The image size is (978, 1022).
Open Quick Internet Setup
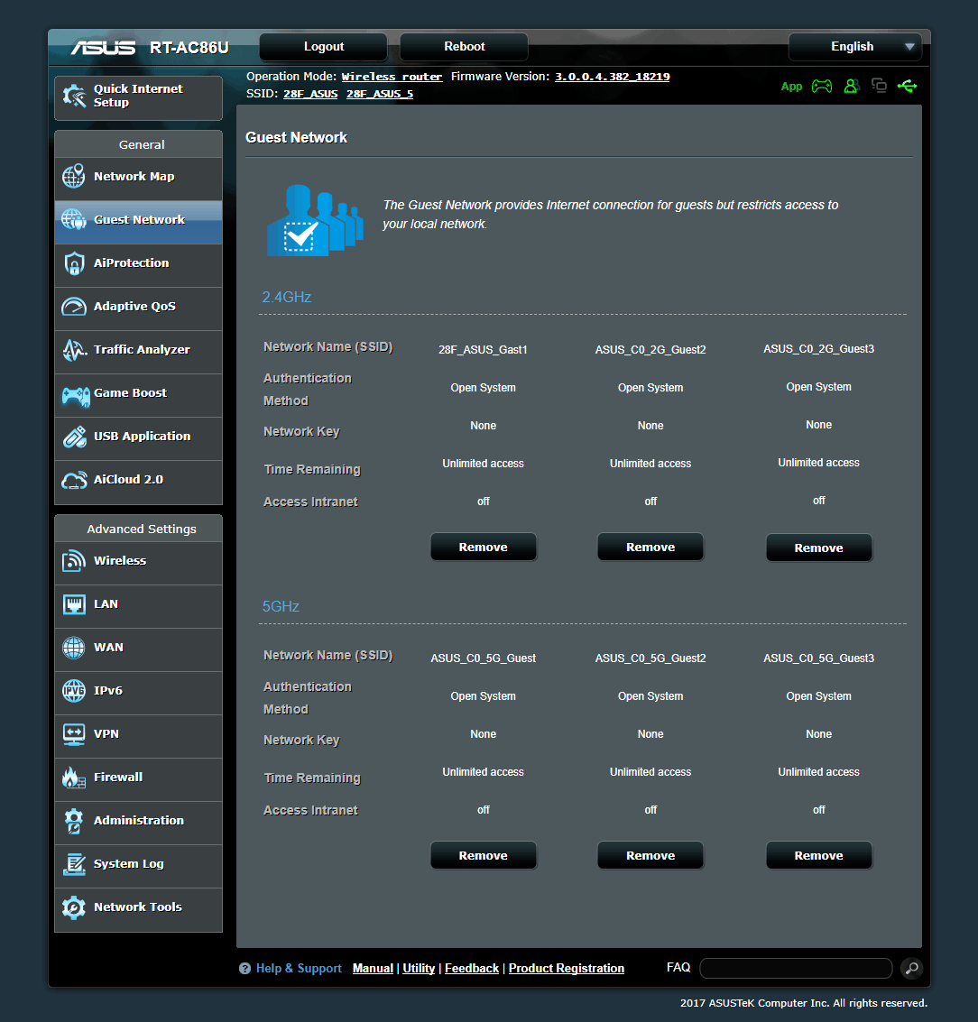(x=138, y=97)
